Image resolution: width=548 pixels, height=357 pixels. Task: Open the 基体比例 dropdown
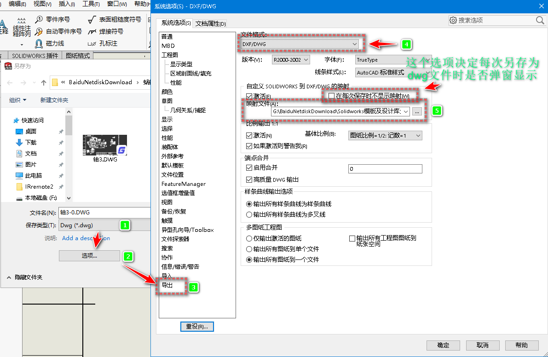385,136
